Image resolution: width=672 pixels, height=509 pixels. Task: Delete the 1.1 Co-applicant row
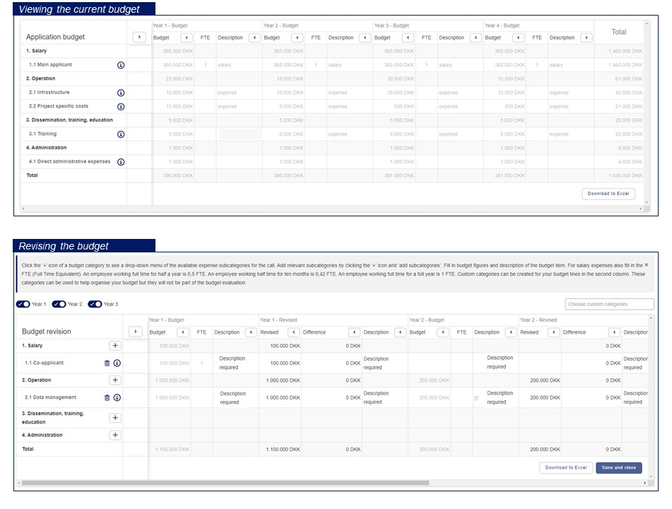point(107,363)
